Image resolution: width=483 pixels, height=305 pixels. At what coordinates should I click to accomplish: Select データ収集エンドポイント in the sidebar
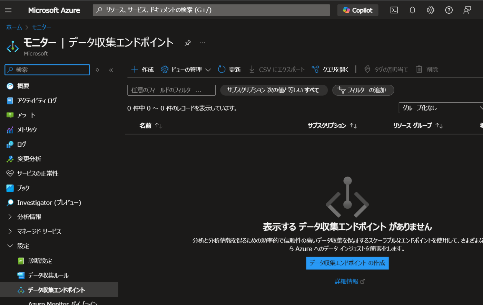(59, 290)
